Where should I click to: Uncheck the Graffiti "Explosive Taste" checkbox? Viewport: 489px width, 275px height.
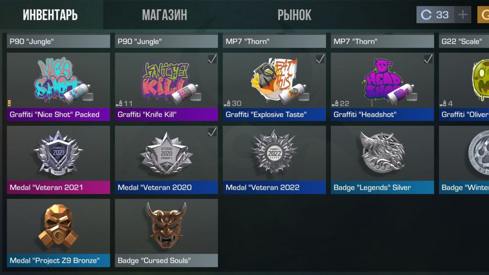(320, 59)
